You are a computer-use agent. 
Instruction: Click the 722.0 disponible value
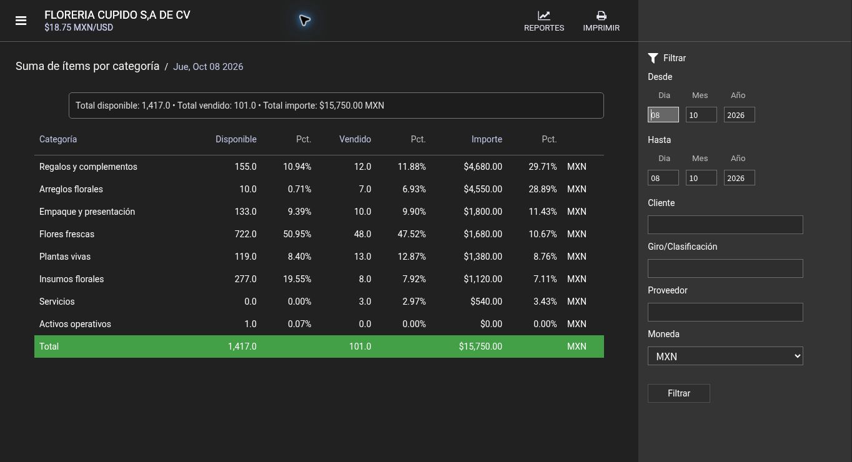pyautogui.click(x=245, y=234)
